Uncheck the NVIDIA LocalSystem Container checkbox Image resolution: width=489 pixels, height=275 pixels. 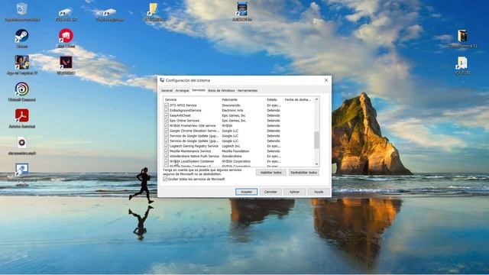[167, 161]
